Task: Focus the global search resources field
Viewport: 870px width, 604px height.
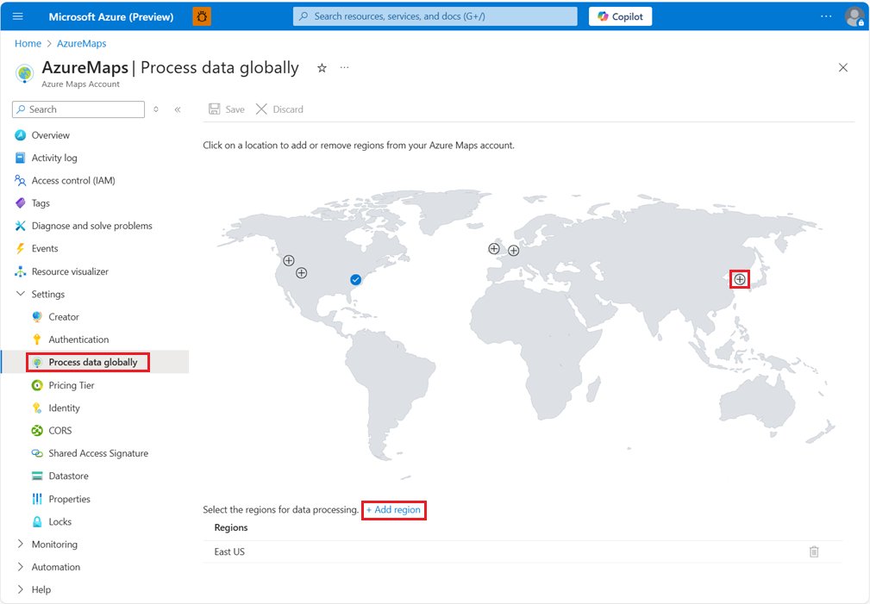Action: point(435,16)
